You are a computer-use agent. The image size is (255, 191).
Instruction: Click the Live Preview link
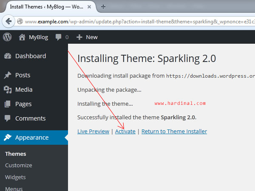[93, 131]
